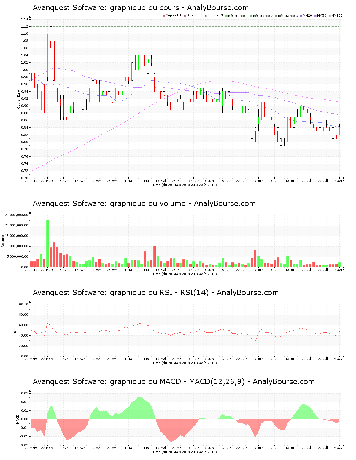The image size is (356, 460).
Task: Click the Support 1 legend entry
Action: (172, 15)
